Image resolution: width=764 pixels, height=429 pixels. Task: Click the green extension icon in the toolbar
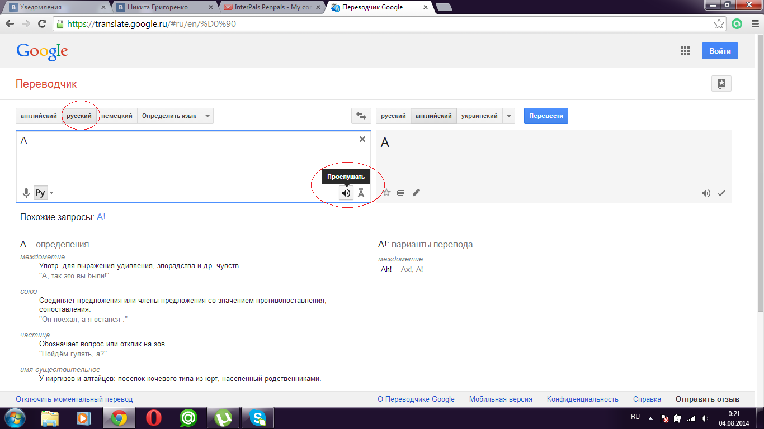[x=737, y=24]
